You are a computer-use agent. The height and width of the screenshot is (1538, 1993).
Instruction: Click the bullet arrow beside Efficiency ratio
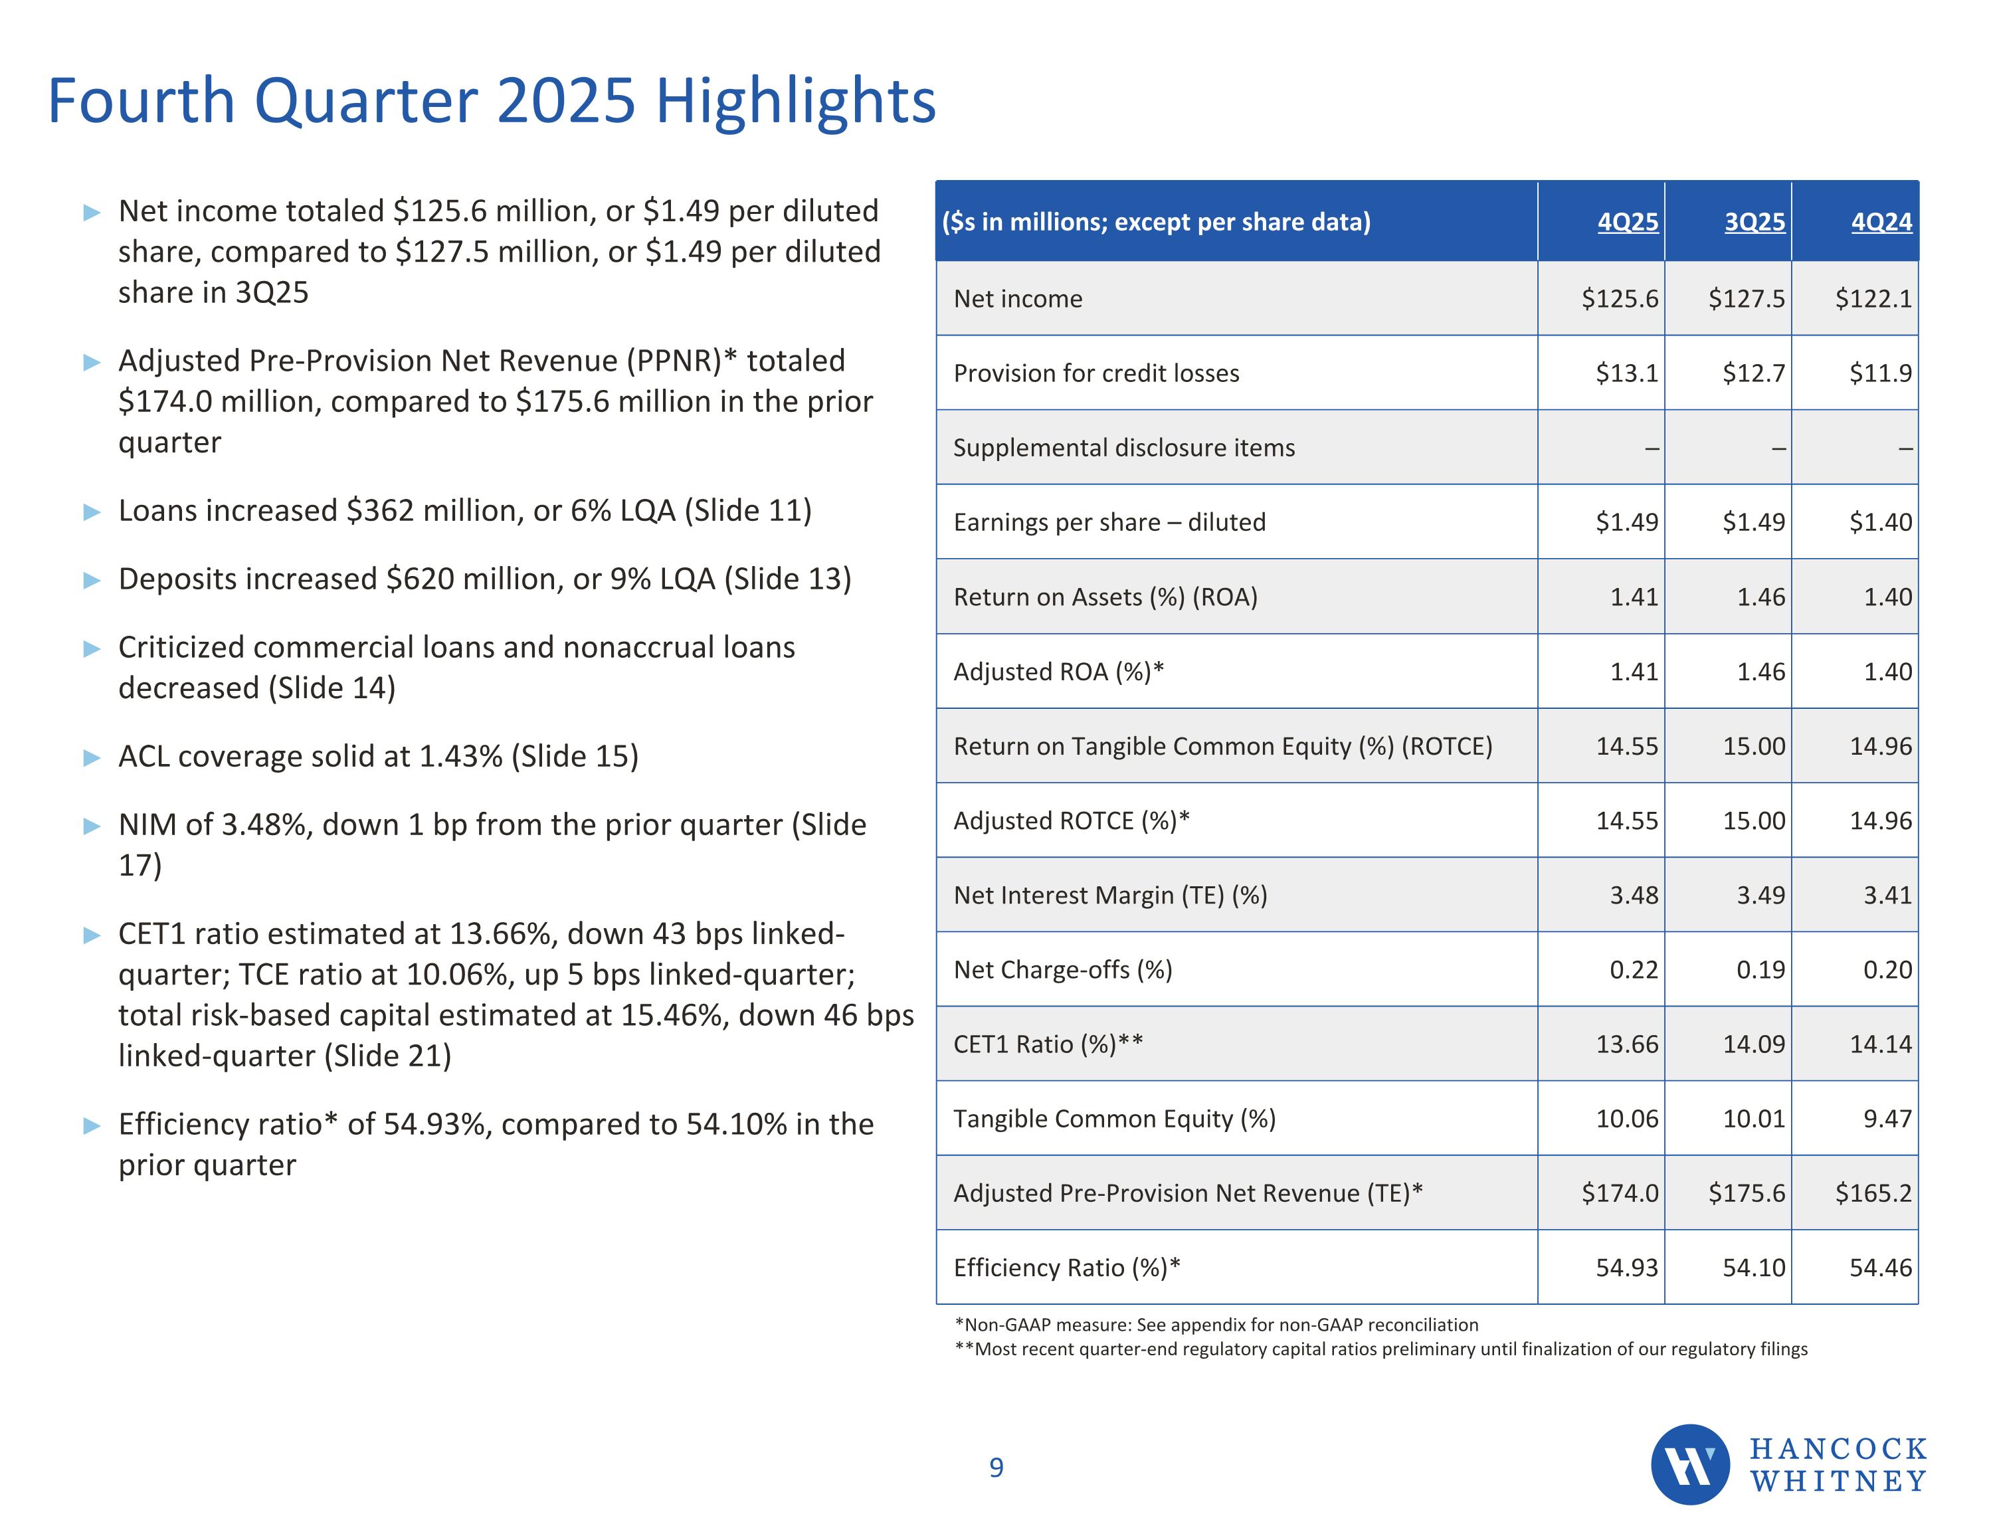[91, 1125]
